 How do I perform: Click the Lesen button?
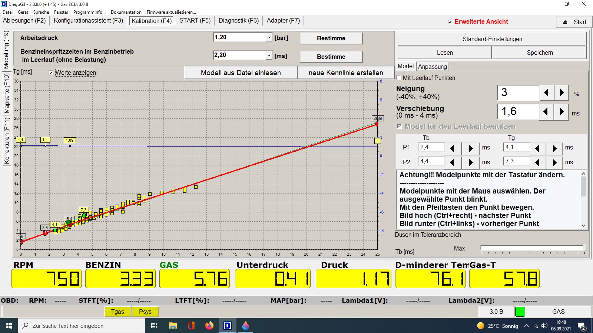click(x=445, y=53)
